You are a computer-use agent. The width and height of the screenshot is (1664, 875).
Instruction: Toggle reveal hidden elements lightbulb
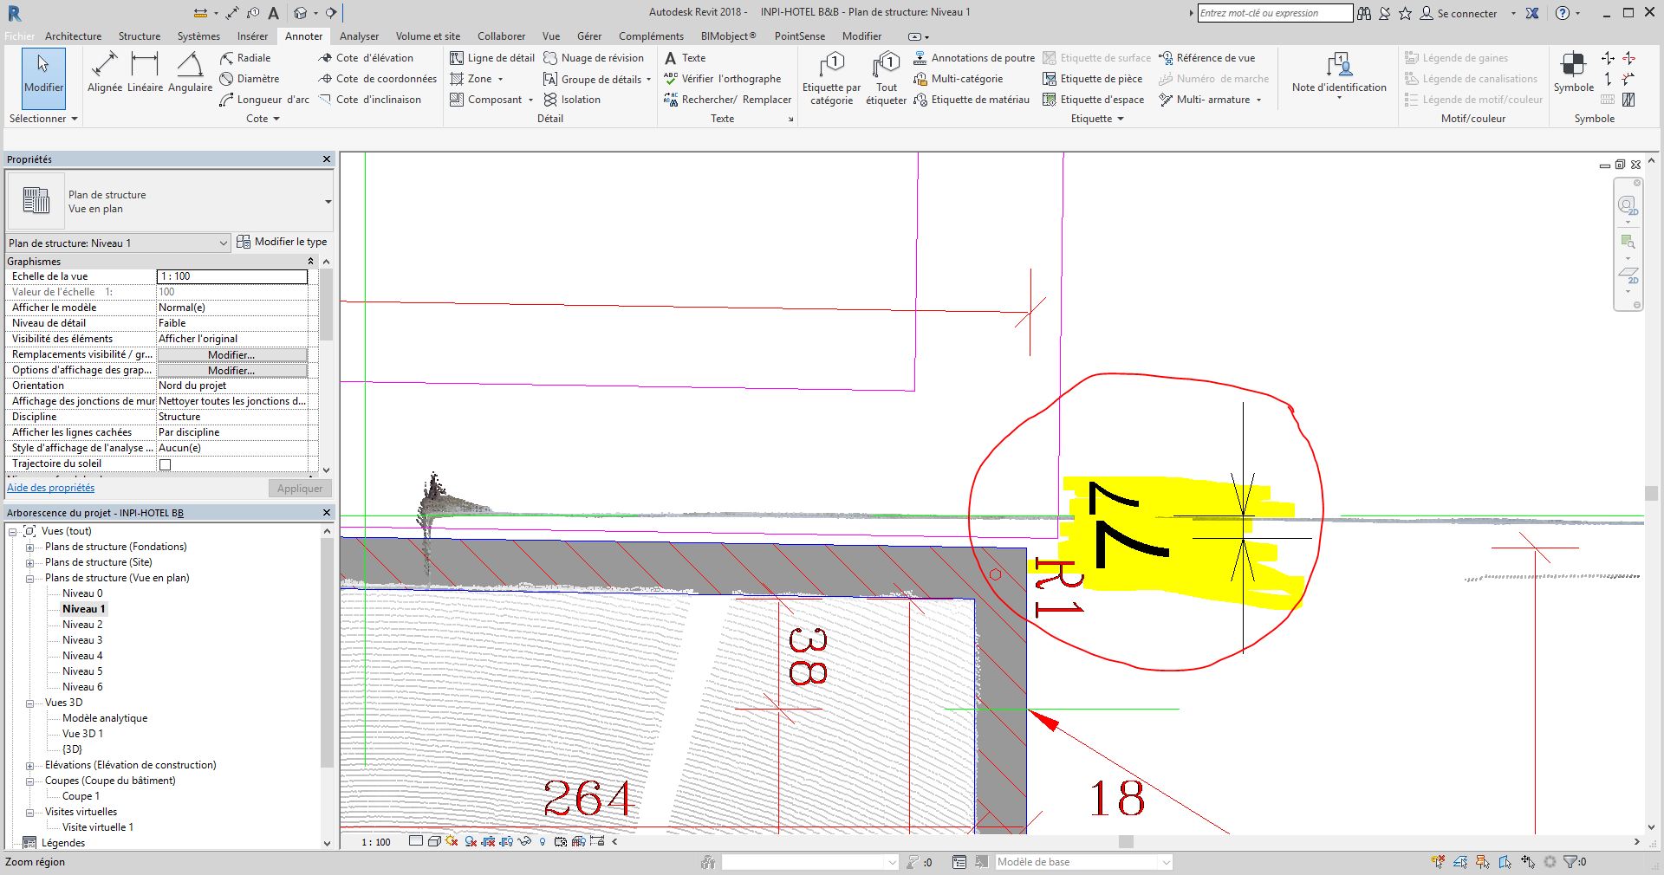coord(543,841)
